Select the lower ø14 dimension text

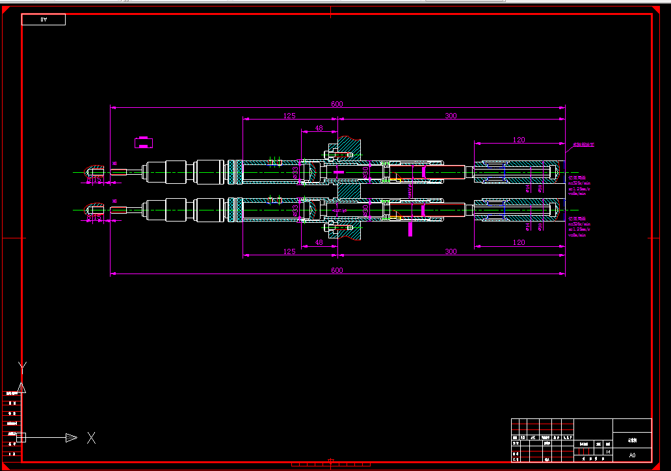(528, 226)
